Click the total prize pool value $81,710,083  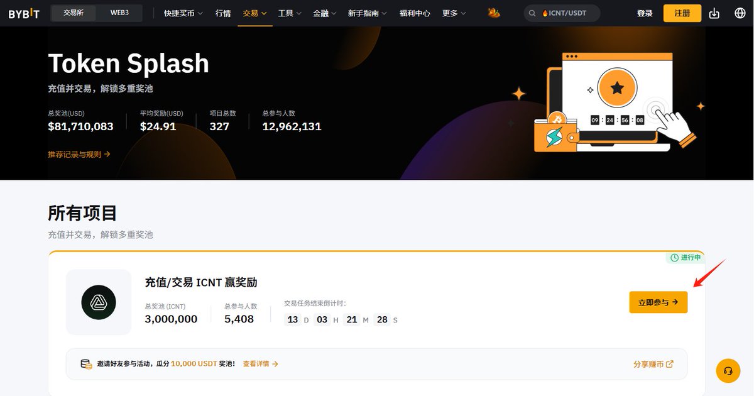tap(80, 126)
